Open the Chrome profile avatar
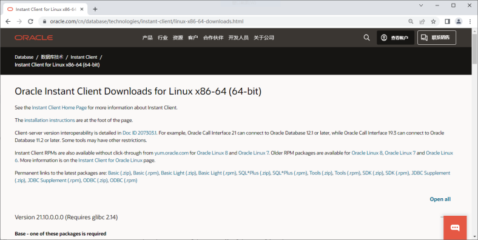Viewport: 478px width, 240px height. click(459, 21)
